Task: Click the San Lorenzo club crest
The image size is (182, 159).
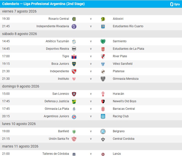Action: (74, 94)
